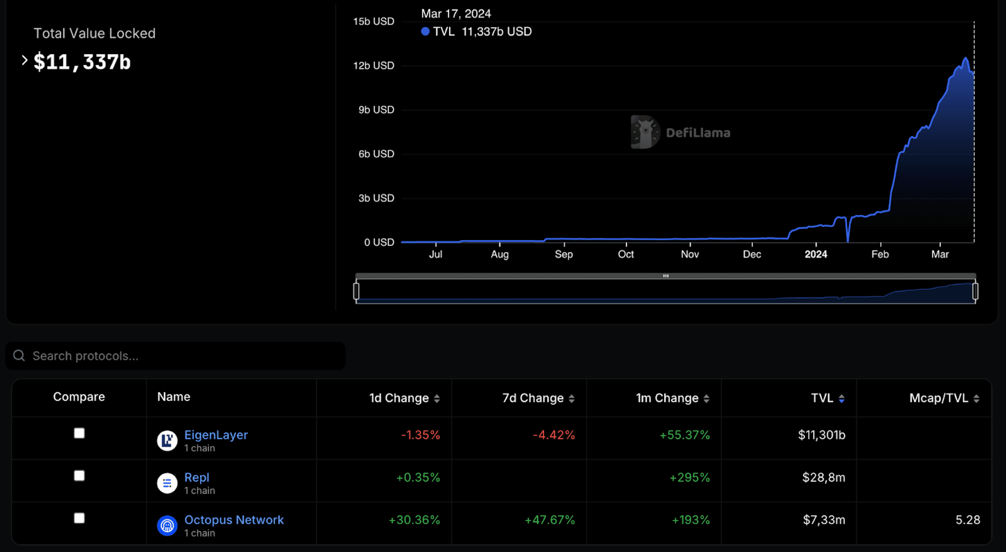Click the range slider's top grab bar
The width and height of the screenshot is (1006, 552).
coord(666,276)
